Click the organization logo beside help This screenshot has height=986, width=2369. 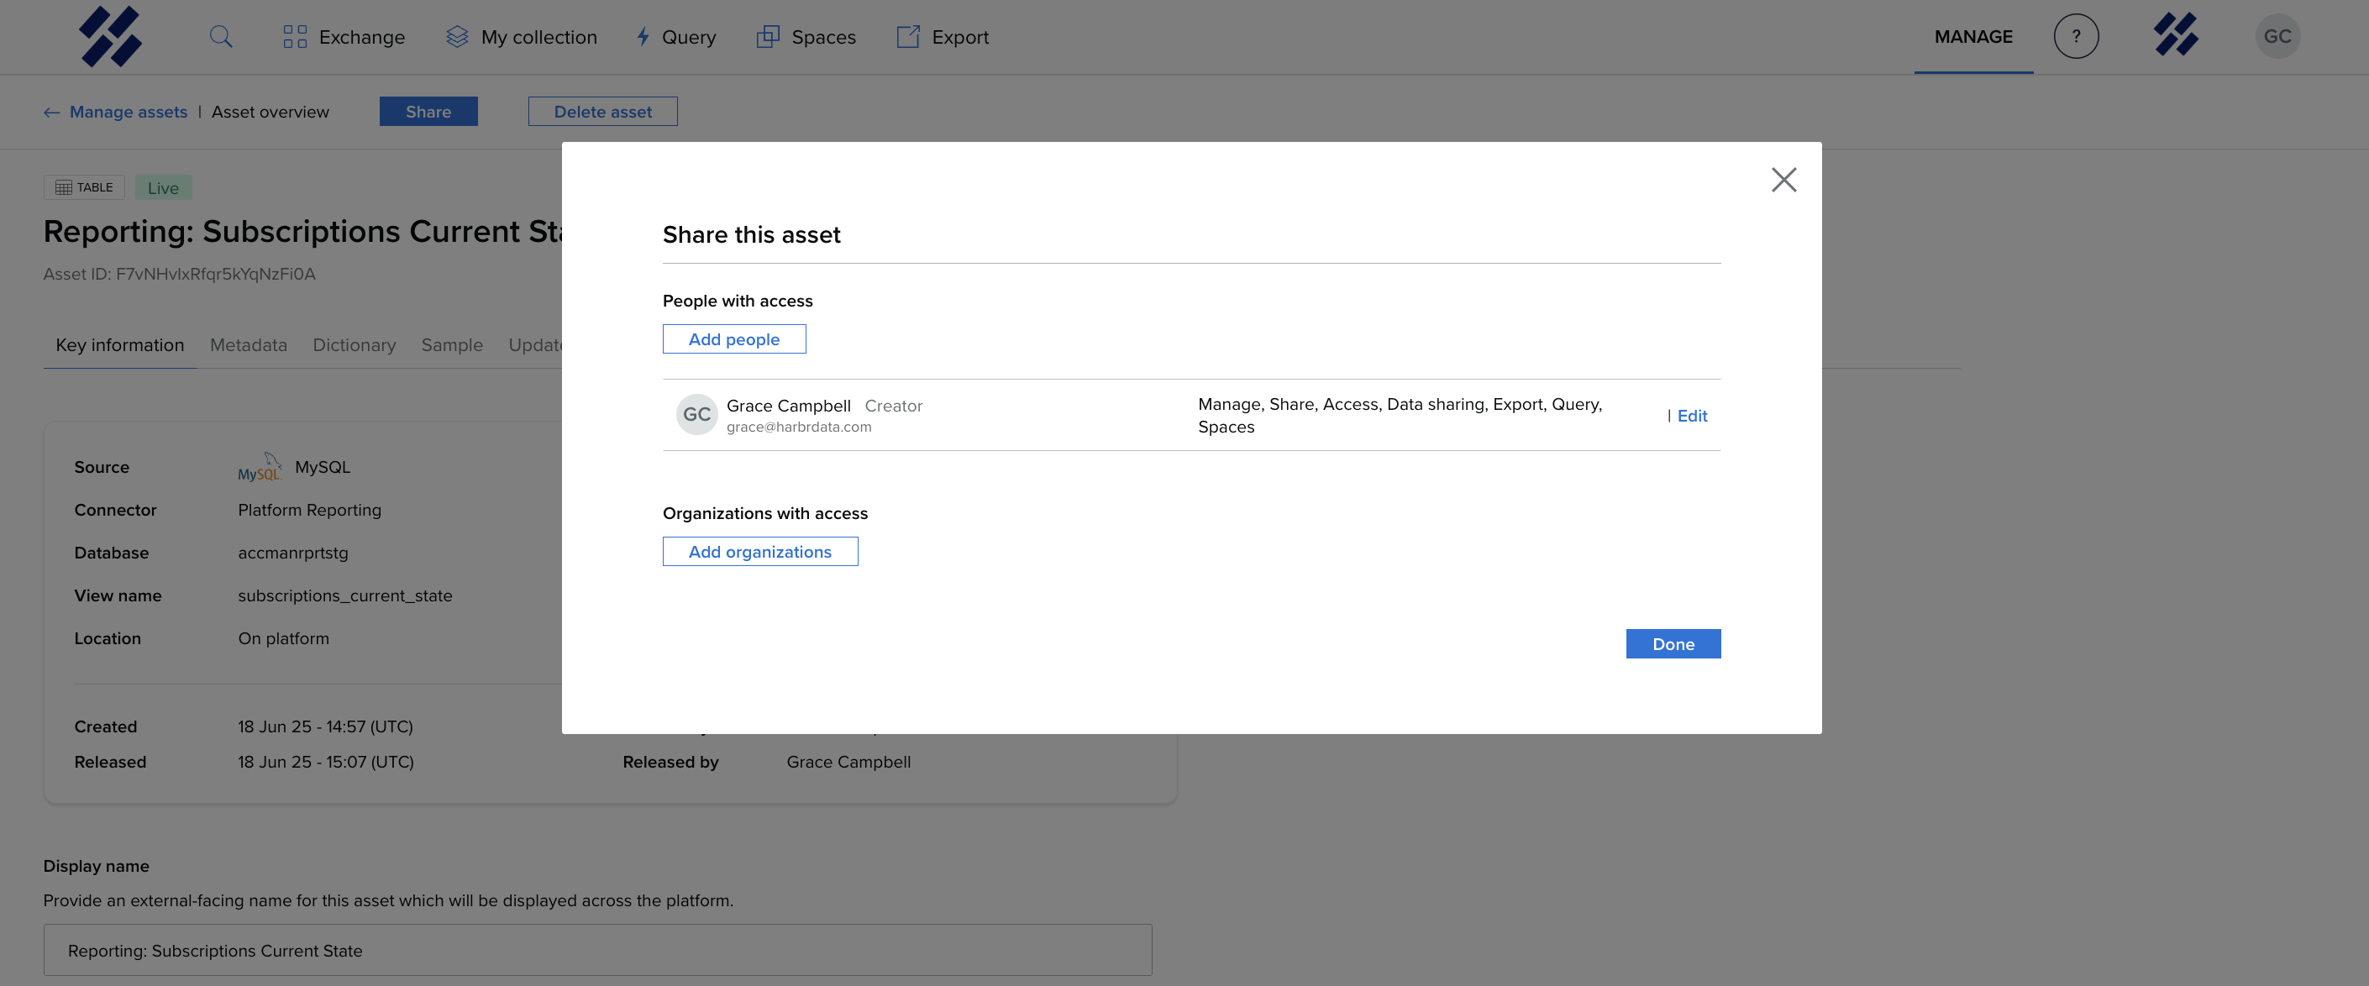click(2175, 35)
